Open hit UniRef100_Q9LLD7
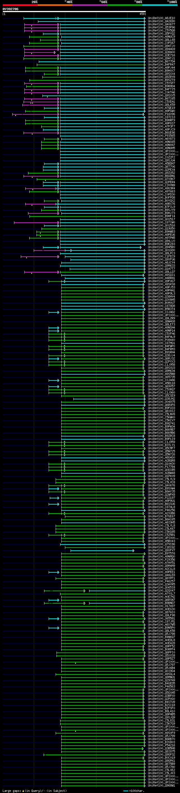 point(161,272)
